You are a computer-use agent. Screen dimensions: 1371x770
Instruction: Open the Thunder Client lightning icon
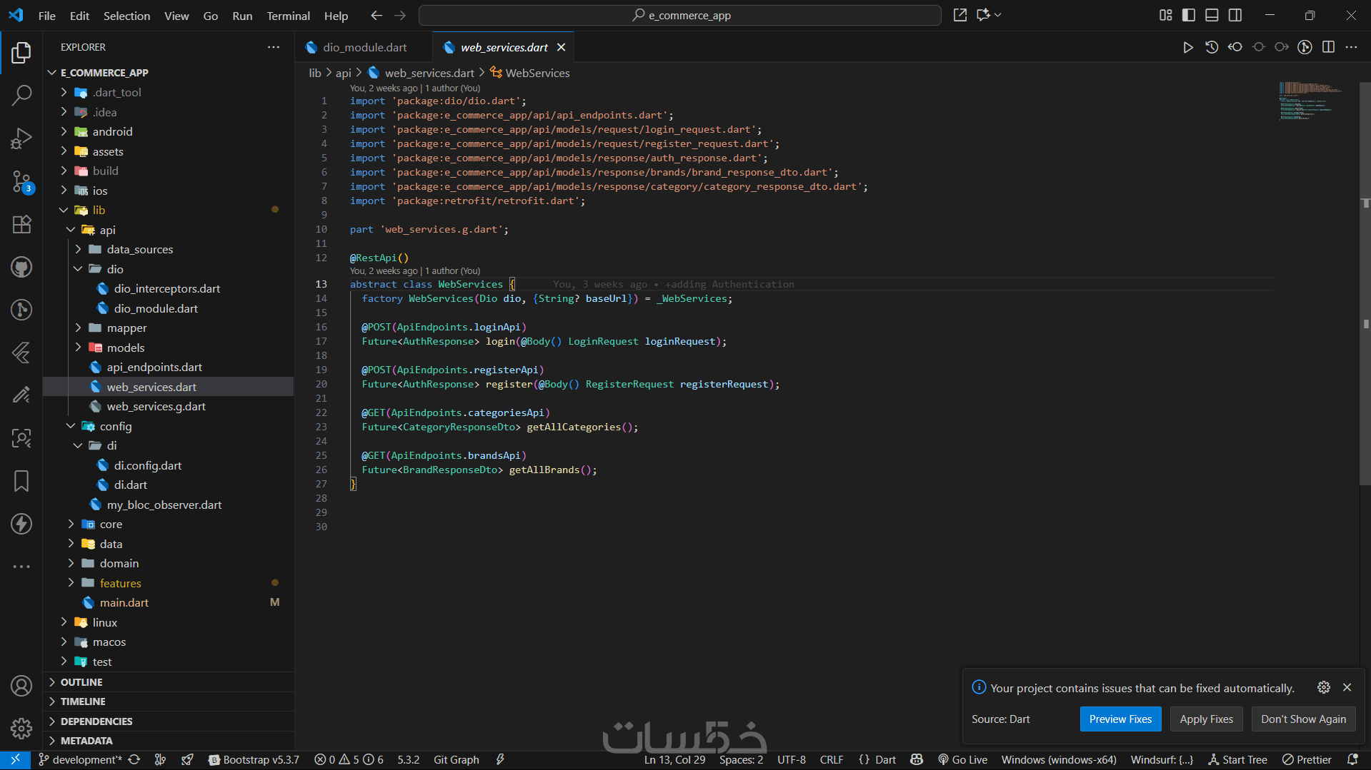pyautogui.click(x=21, y=524)
